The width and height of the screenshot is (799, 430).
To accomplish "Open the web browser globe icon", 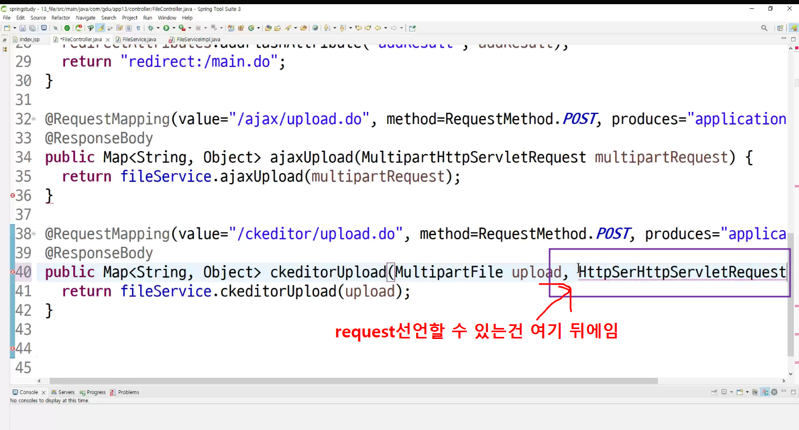I will (x=315, y=28).
